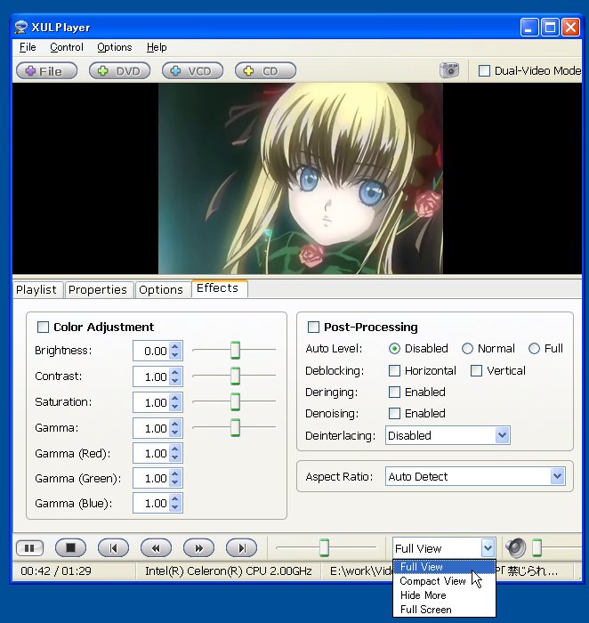
Task: Click the Full View combo box arrow
Action: 488,548
